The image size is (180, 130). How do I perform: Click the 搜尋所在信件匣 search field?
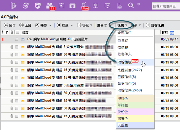(x=166, y=6)
